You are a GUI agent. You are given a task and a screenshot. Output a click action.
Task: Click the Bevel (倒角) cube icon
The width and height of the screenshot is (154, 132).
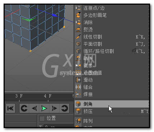[x=78, y=104]
